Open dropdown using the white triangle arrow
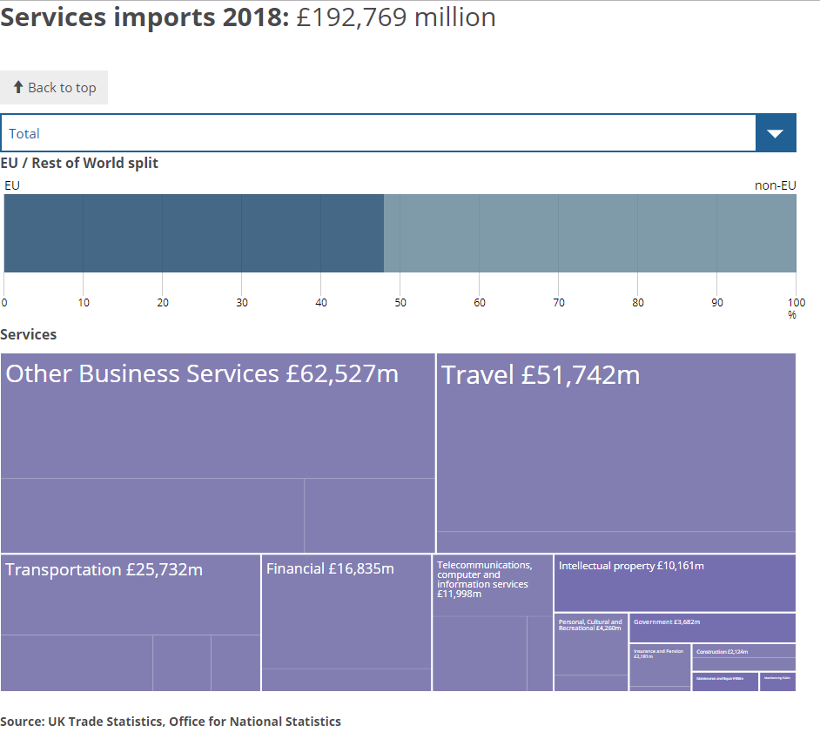Image resolution: width=820 pixels, height=739 pixels. tap(776, 133)
